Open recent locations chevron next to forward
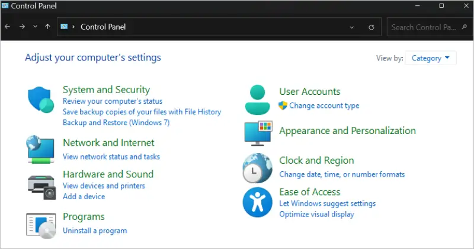 coord(35,27)
